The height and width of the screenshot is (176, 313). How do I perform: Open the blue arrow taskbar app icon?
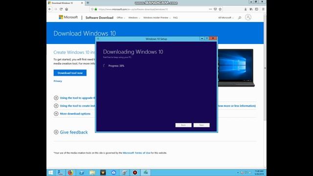[x=82, y=173]
